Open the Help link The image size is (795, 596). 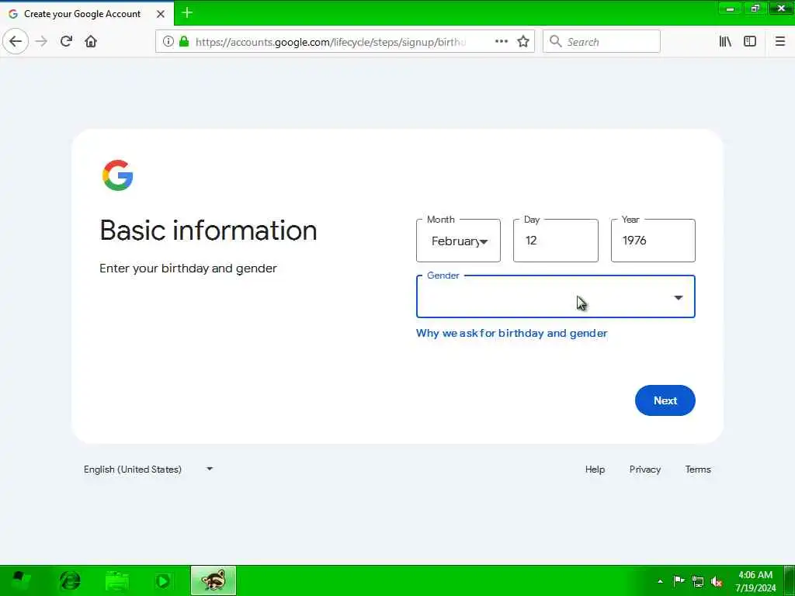click(x=595, y=470)
